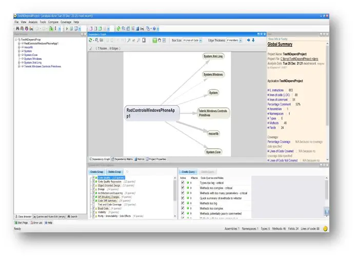Click the first binoculars icon in main toolbar
This screenshot has height=259, width=356.
click(17, 29)
